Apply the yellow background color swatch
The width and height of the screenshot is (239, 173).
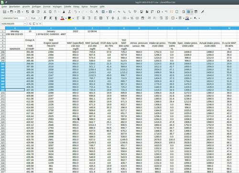[x=69, y=18]
